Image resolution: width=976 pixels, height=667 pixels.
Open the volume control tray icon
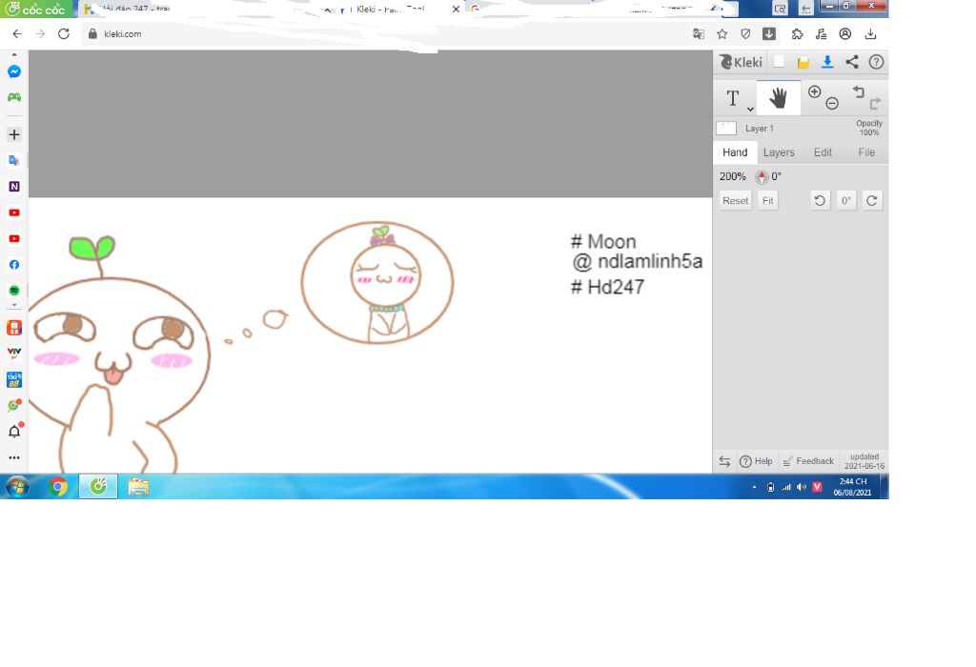[802, 487]
